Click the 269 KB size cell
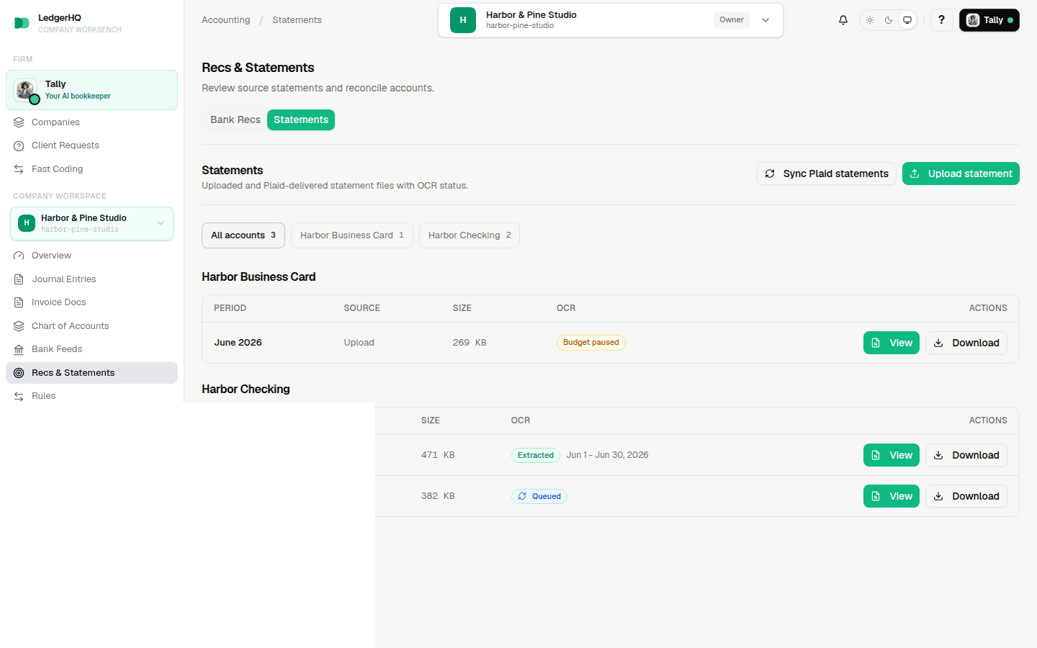Viewport: 1037px width, 648px height. [x=470, y=343]
